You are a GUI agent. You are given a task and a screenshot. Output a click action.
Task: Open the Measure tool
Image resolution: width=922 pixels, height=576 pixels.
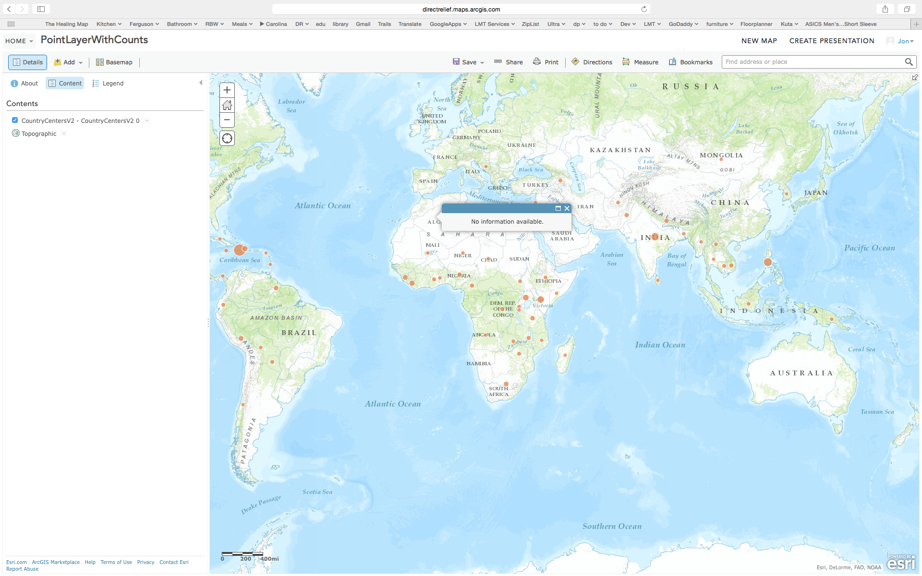(640, 62)
